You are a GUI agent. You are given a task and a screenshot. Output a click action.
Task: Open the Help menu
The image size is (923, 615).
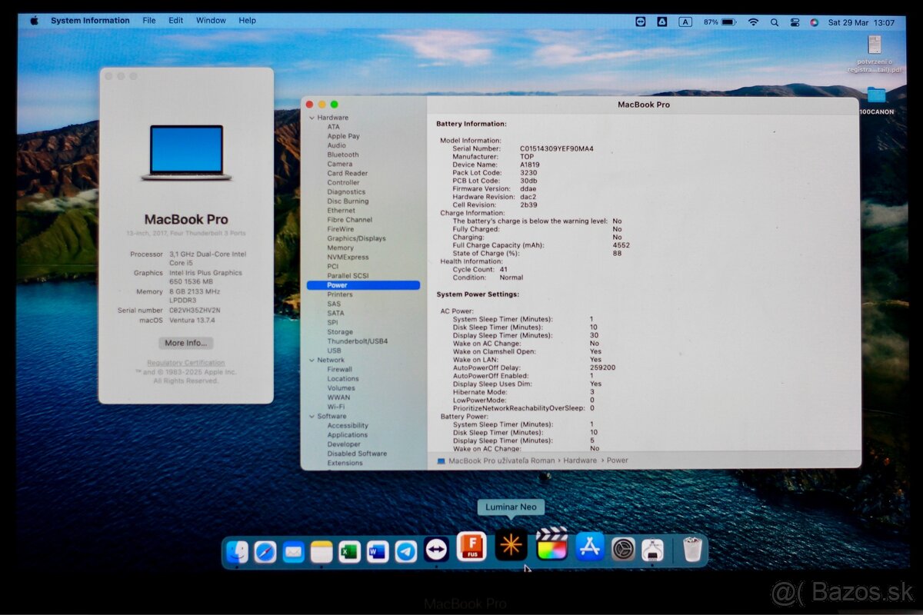pos(247,20)
